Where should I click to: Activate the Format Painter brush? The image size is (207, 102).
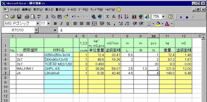66,17
